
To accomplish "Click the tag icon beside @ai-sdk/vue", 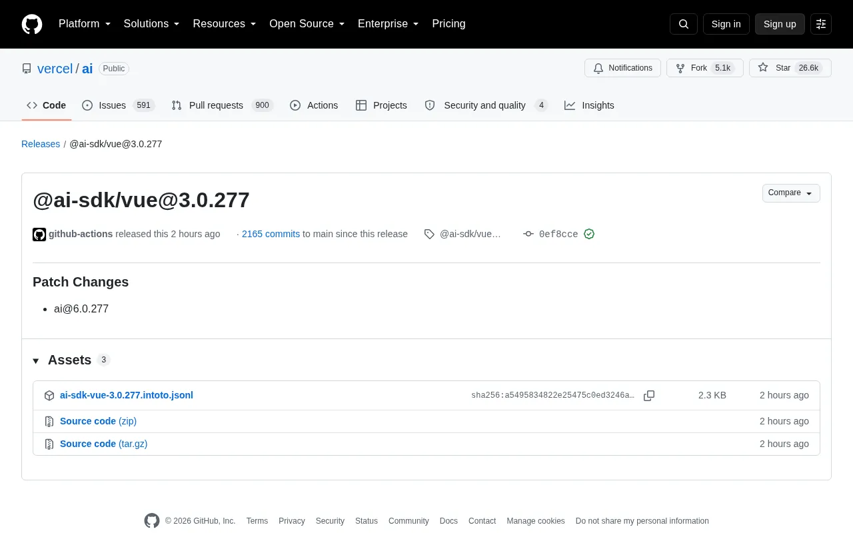I will (429, 234).
